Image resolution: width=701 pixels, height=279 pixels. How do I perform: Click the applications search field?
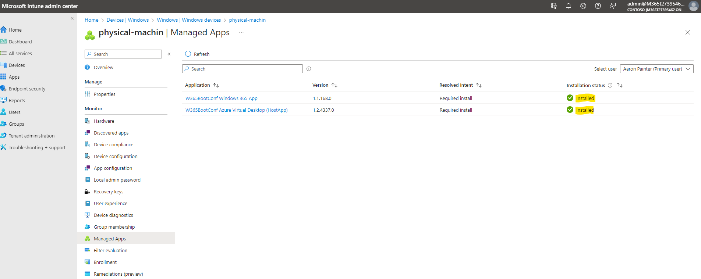coord(242,69)
